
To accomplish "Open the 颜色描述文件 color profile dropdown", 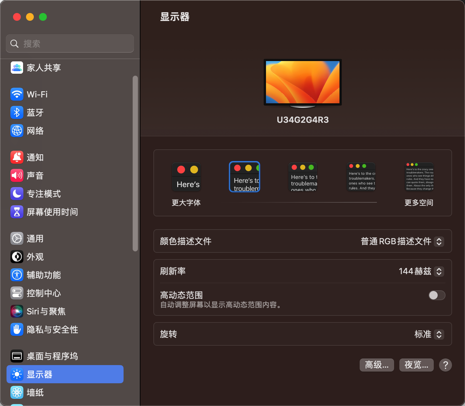I will point(439,241).
